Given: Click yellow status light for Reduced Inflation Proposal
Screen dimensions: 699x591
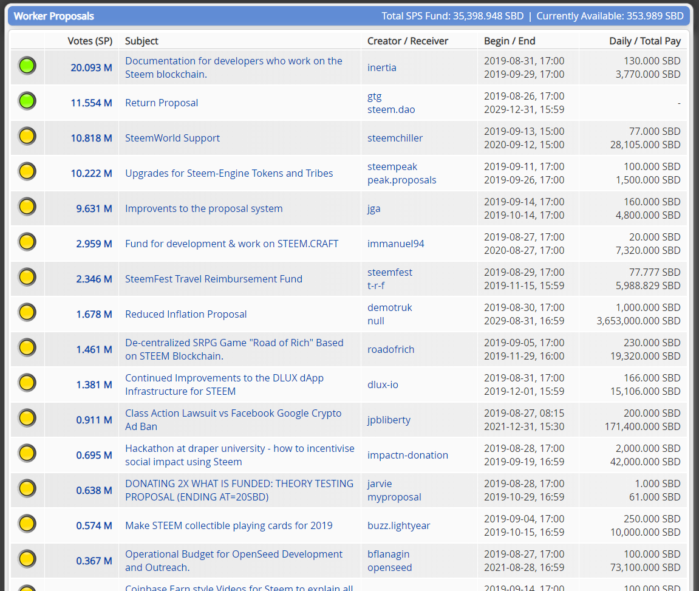Looking at the screenshot, I should [27, 312].
